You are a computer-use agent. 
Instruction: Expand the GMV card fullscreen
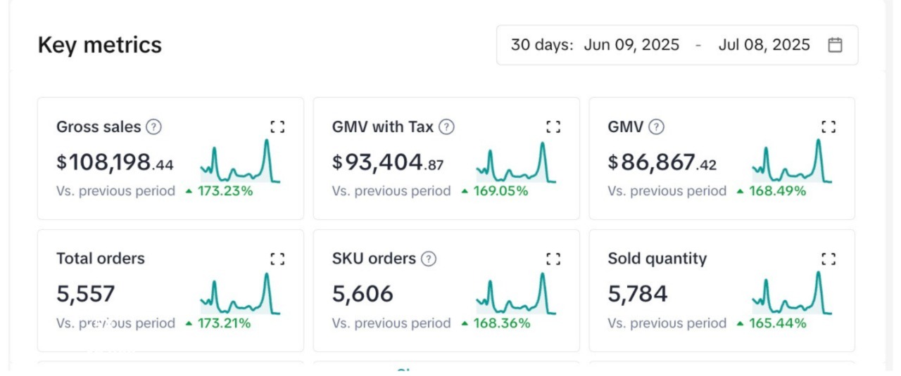pyautogui.click(x=828, y=127)
